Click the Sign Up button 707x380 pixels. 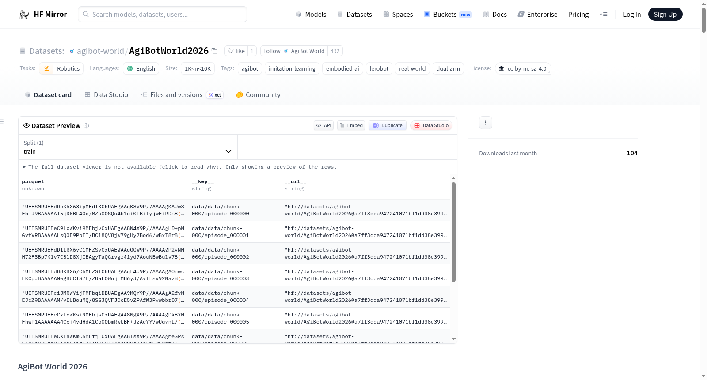point(665,14)
